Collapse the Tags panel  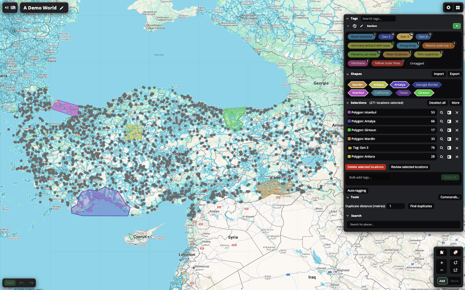[348, 18]
